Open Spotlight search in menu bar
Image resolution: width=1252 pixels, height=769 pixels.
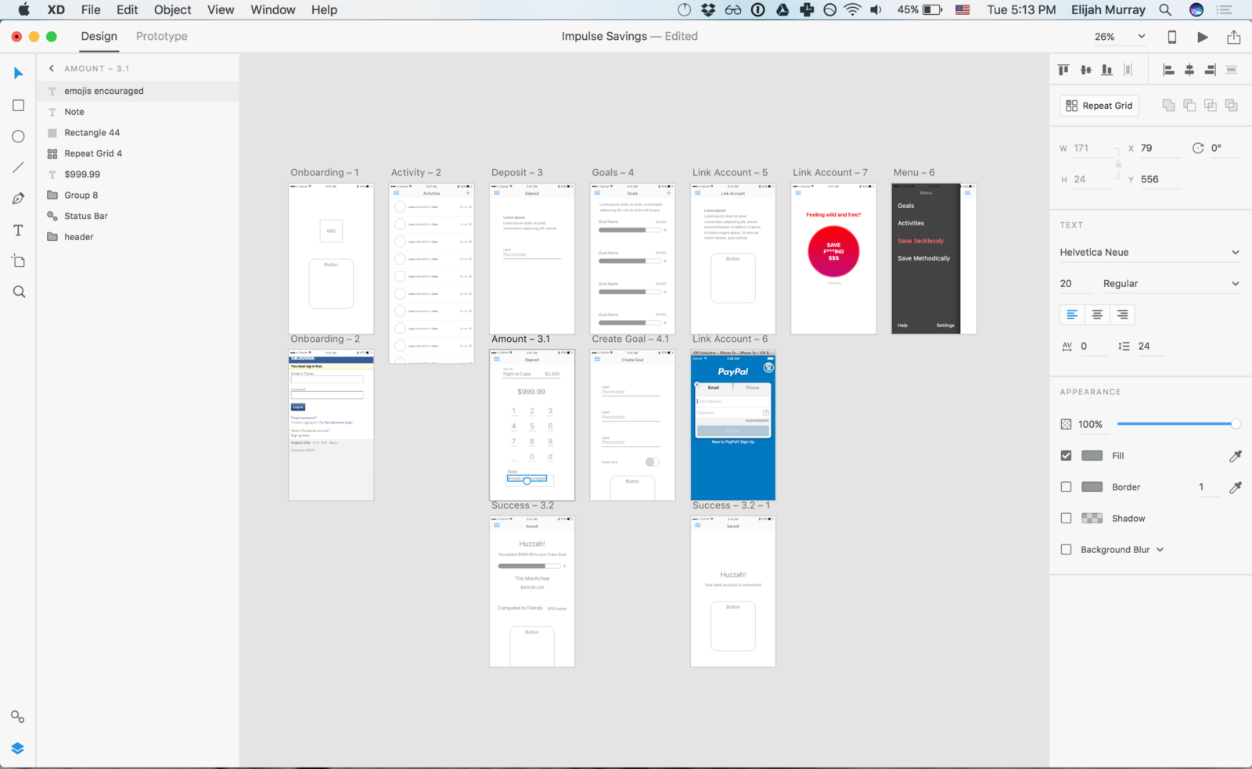coord(1165,10)
